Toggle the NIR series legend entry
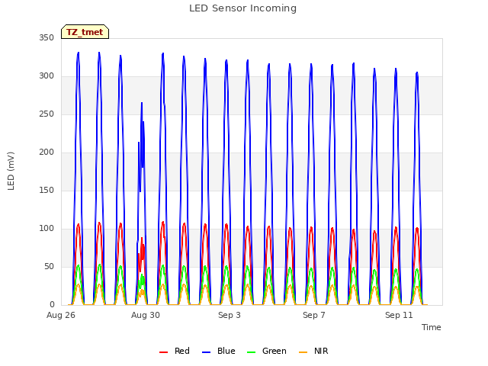Screen dimensions: 488x366 313,351
